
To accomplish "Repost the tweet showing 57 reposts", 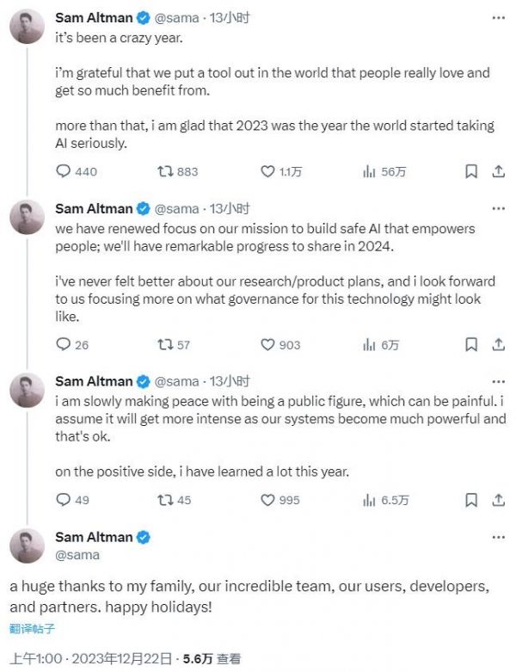I will pos(164,344).
